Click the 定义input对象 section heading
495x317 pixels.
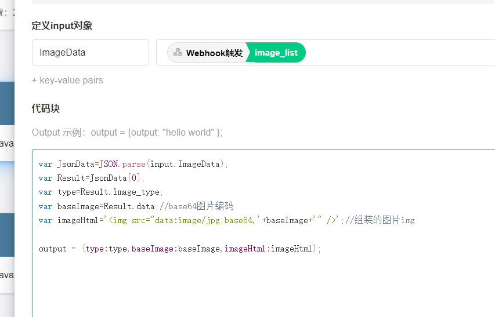point(62,26)
